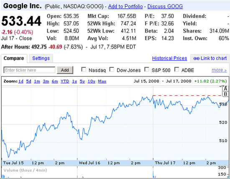
Task: Choose the 10y zoom range
Action: [x=92, y=81]
